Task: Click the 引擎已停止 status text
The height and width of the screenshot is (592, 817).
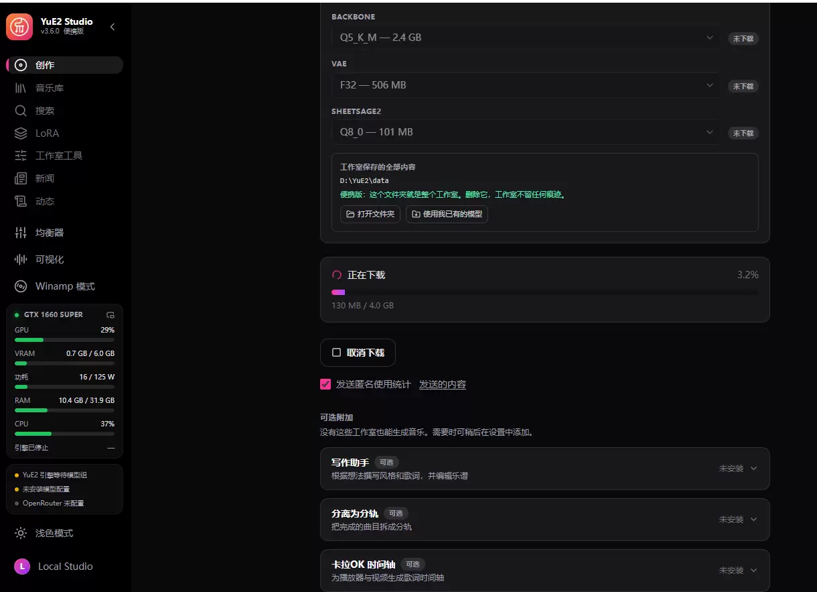Action: tap(31, 447)
